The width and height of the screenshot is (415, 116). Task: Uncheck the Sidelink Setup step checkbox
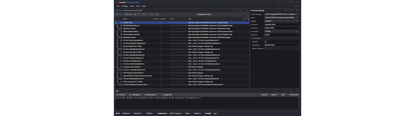point(121,23)
